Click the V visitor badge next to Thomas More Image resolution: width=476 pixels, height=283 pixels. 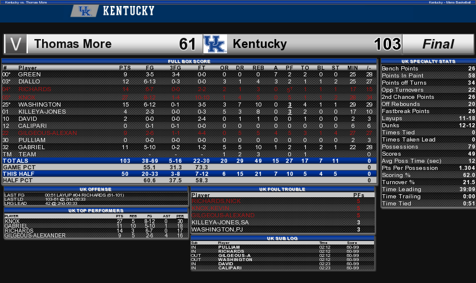(x=15, y=44)
